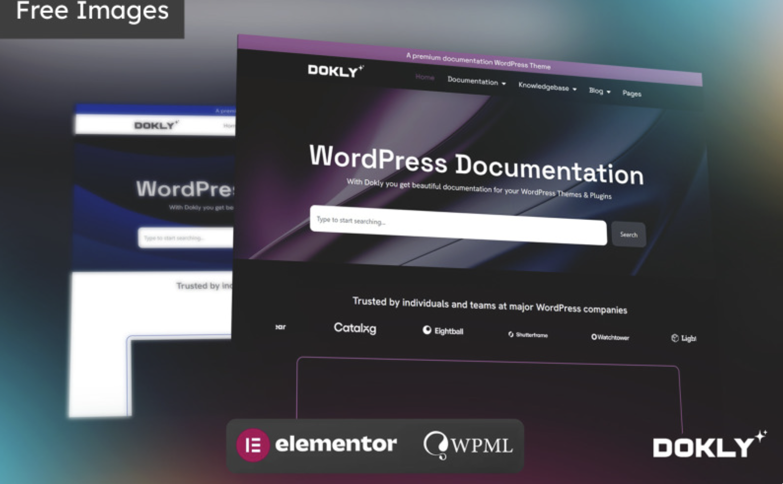783x484 pixels.
Task: Click the Watchtower company logo
Action: (610, 337)
